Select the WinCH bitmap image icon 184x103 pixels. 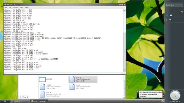point(42,94)
